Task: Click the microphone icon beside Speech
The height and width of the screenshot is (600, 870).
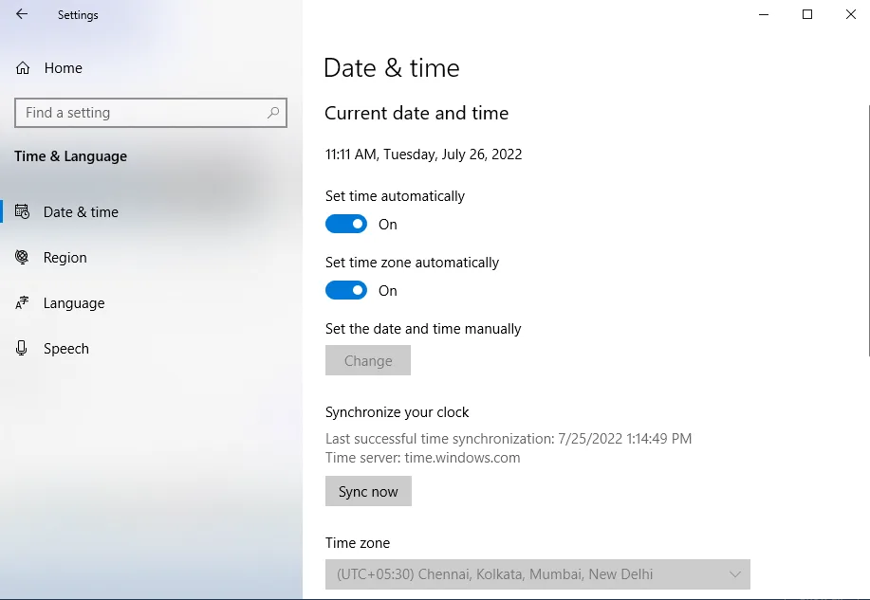Action: point(23,349)
